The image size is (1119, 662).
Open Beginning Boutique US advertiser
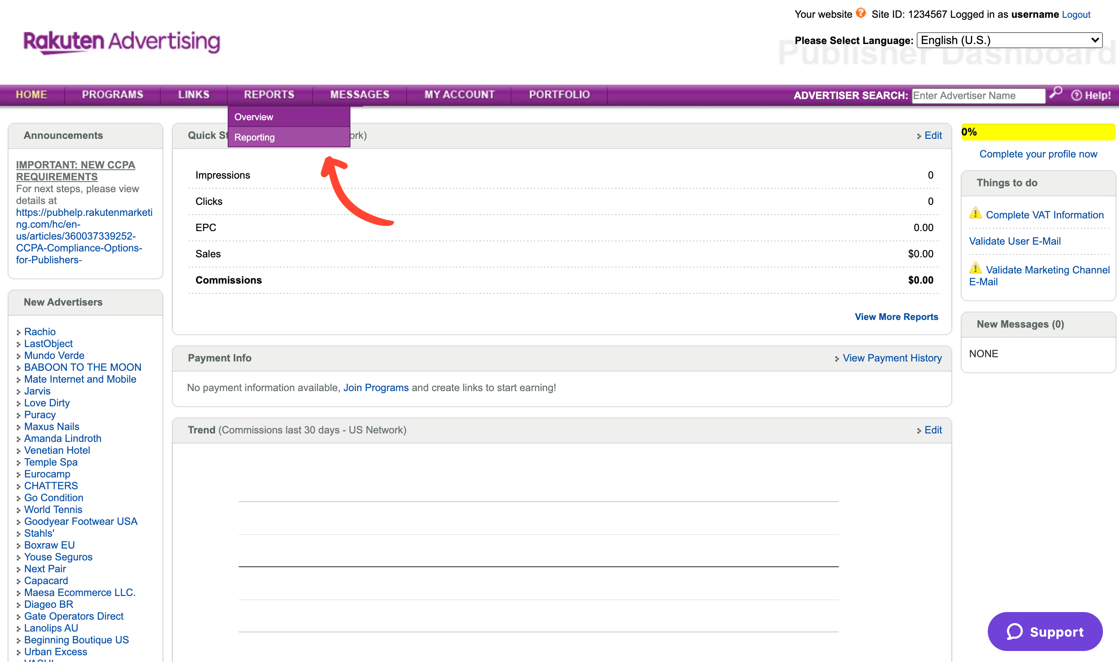tap(76, 640)
